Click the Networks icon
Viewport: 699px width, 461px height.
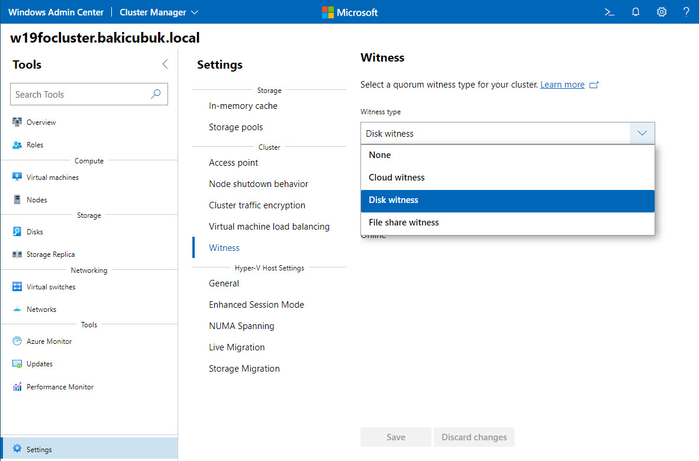(x=17, y=310)
